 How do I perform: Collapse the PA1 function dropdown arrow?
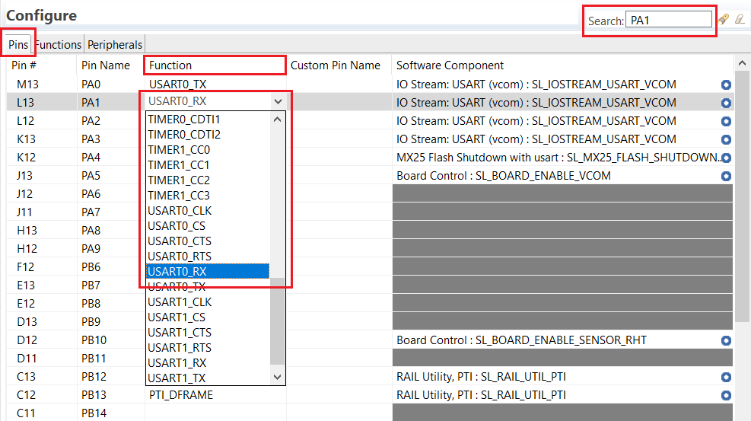point(278,101)
